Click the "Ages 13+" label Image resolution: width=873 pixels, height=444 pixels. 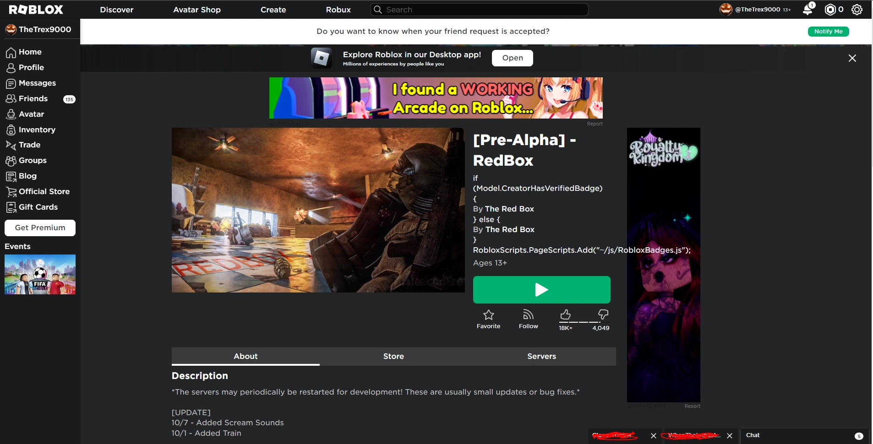(x=490, y=263)
